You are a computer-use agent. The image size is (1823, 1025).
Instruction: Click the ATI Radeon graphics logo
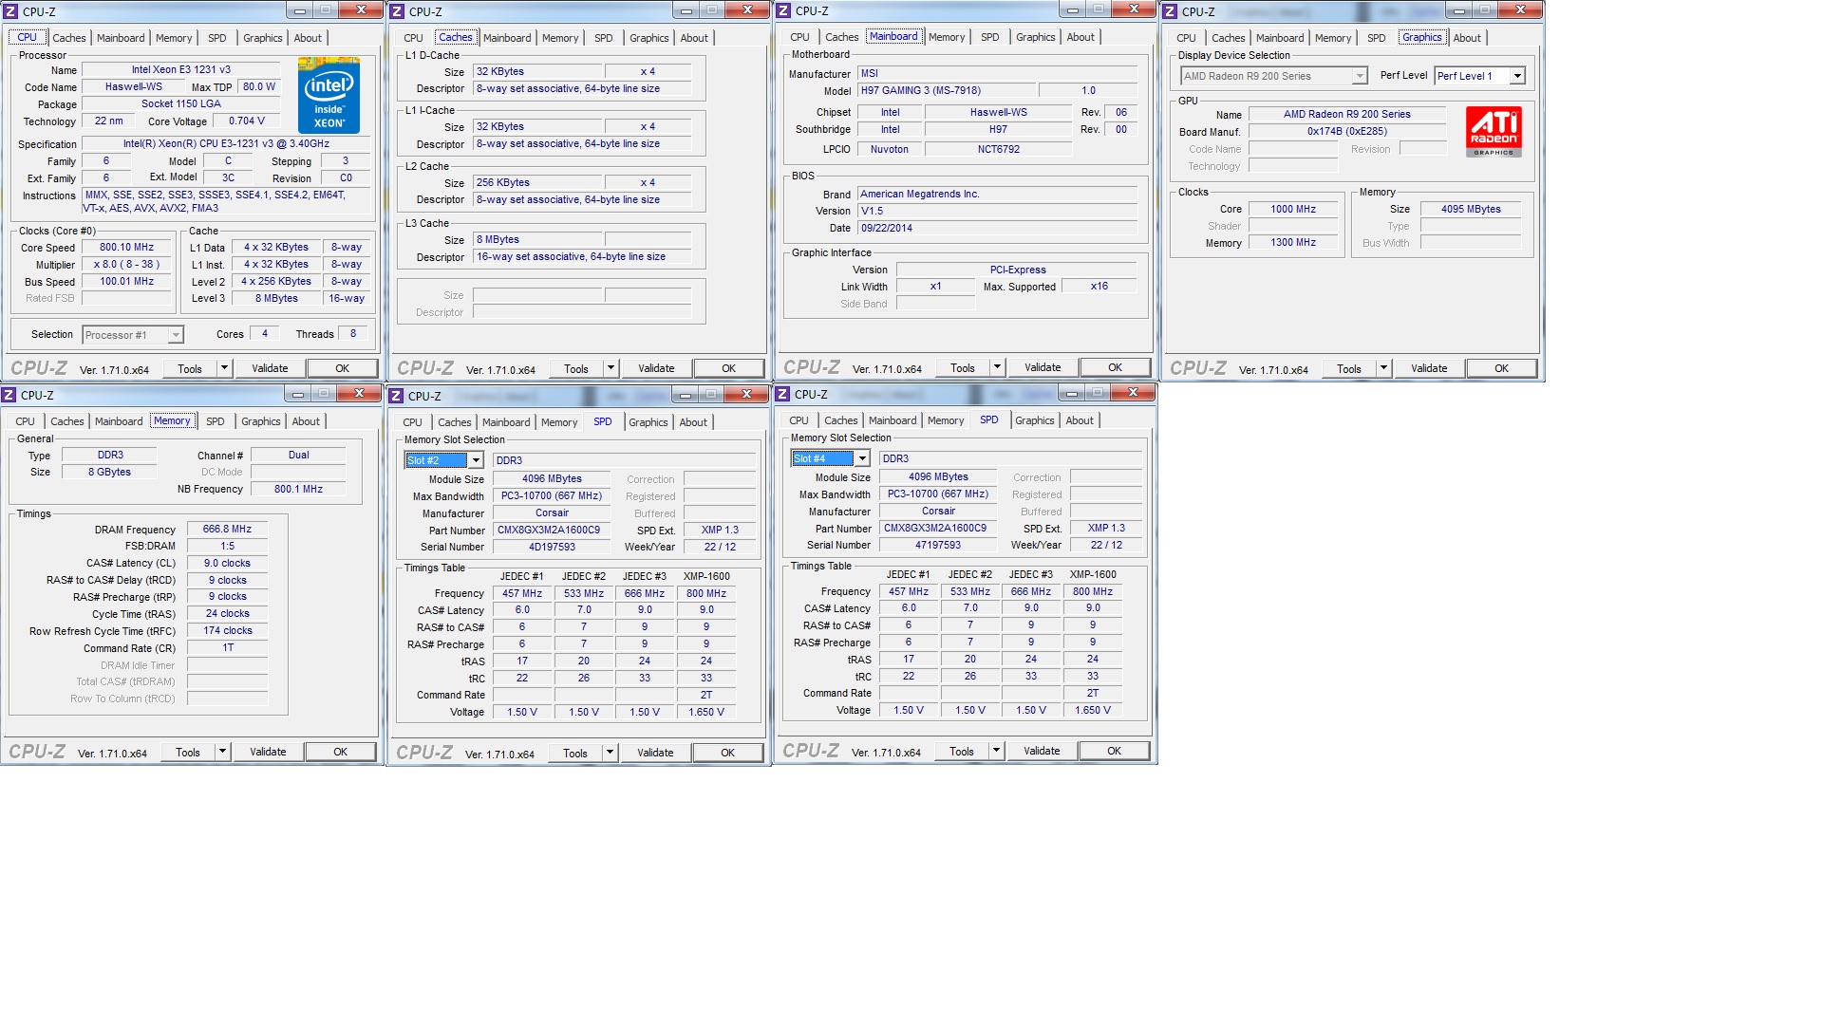[x=1494, y=131]
